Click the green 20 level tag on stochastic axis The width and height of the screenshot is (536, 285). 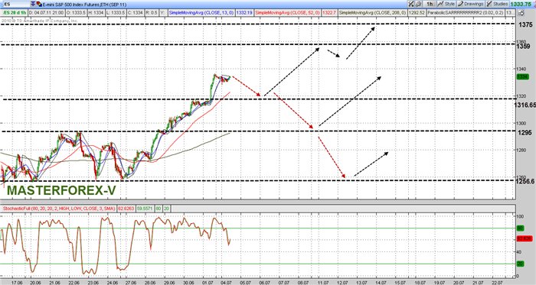pos(520,264)
